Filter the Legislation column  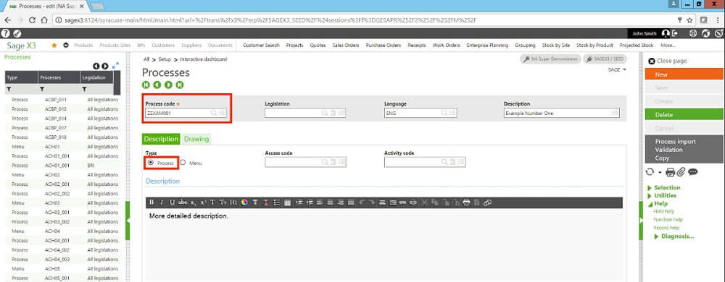84,89
